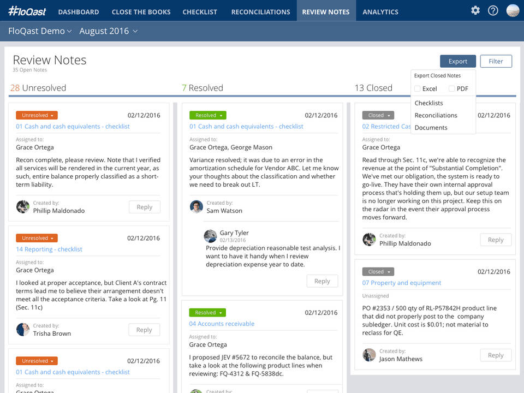The width and height of the screenshot is (524, 393).
Task: Switch to Close the Books tab
Action: tap(141, 12)
